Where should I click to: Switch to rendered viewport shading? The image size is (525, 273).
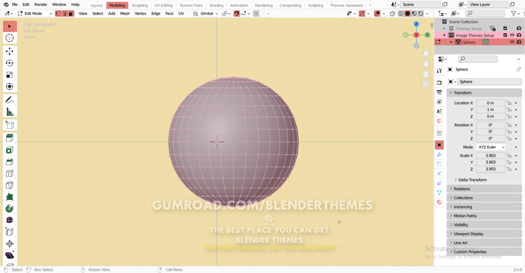(421, 13)
